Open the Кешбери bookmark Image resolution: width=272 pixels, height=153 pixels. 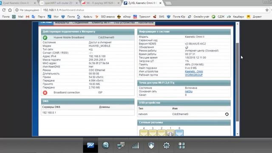235,17
